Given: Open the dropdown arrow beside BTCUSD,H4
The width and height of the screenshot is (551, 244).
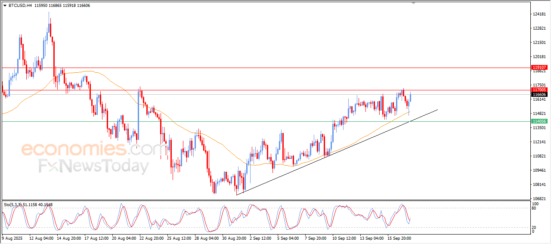Looking at the screenshot, I should [5, 6].
